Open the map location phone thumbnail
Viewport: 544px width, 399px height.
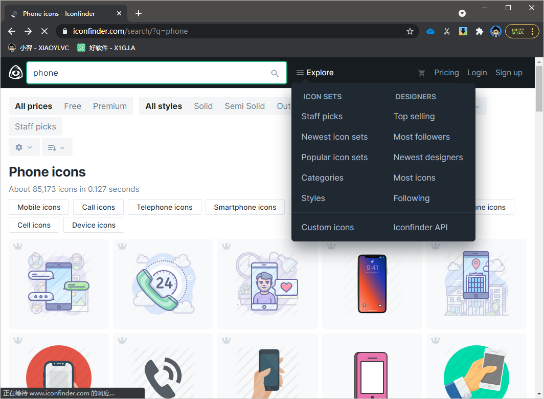[477, 284]
